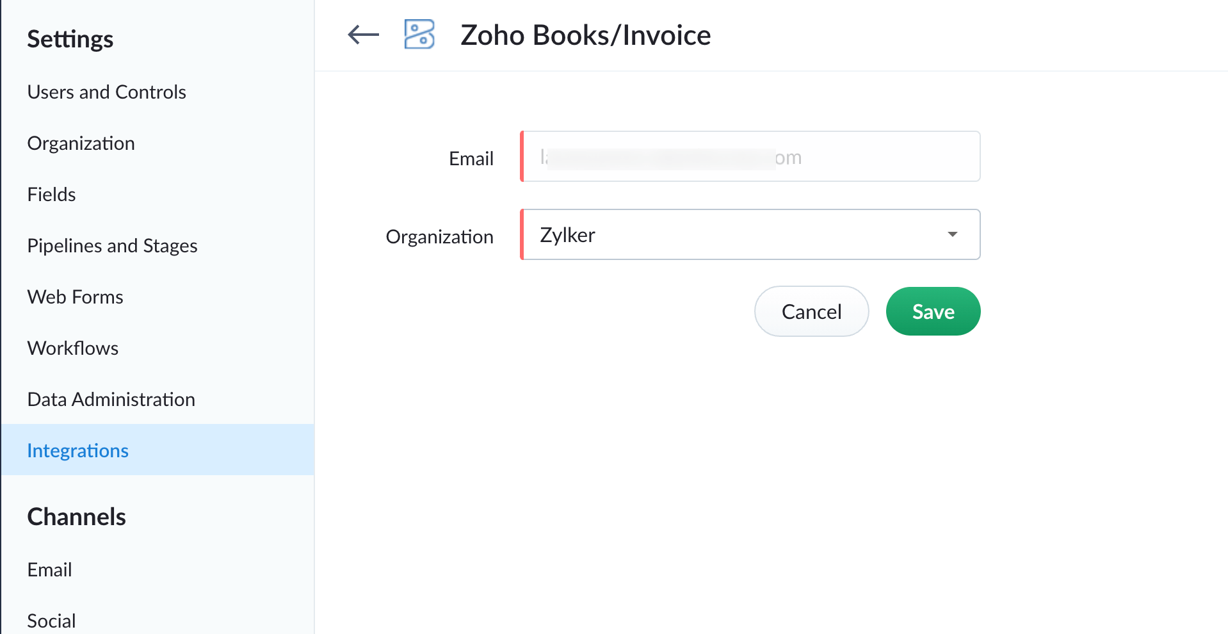Open Data Administration settings
Image resolution: width=1228 pixels, height=634 pixels.
pyautogui.click(x=111, y=399)
